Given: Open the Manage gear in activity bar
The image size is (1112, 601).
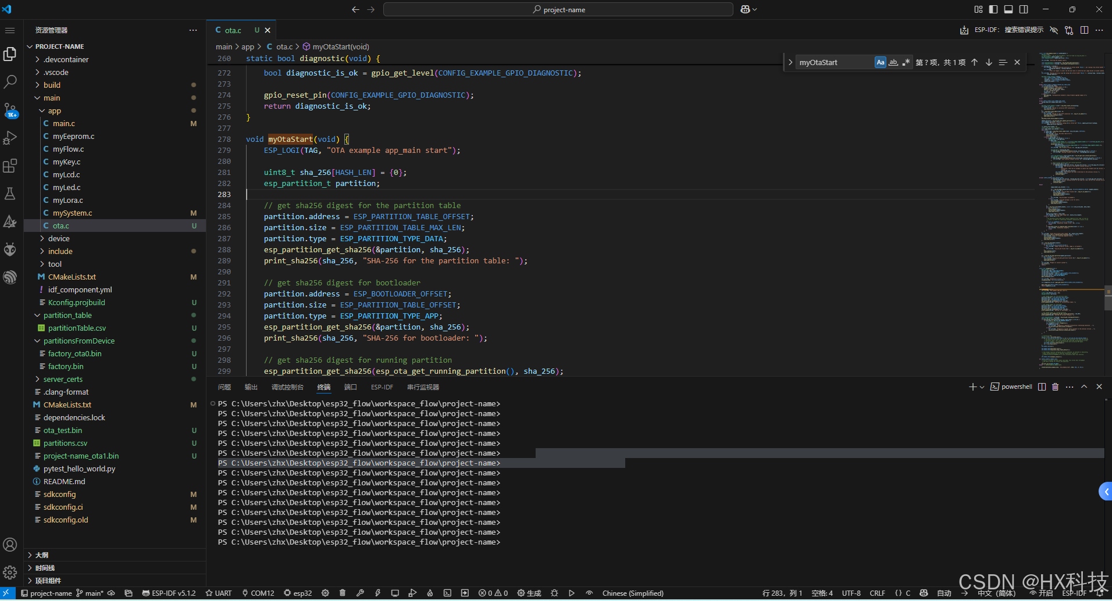Looking at the screenshot, I should click(x=10, y=573).
